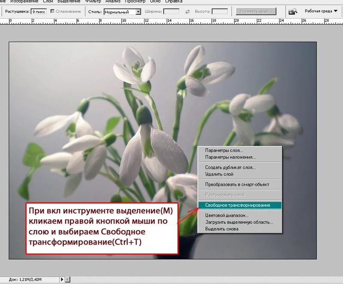Click the Ширина width field

click(x=171, y=12)
